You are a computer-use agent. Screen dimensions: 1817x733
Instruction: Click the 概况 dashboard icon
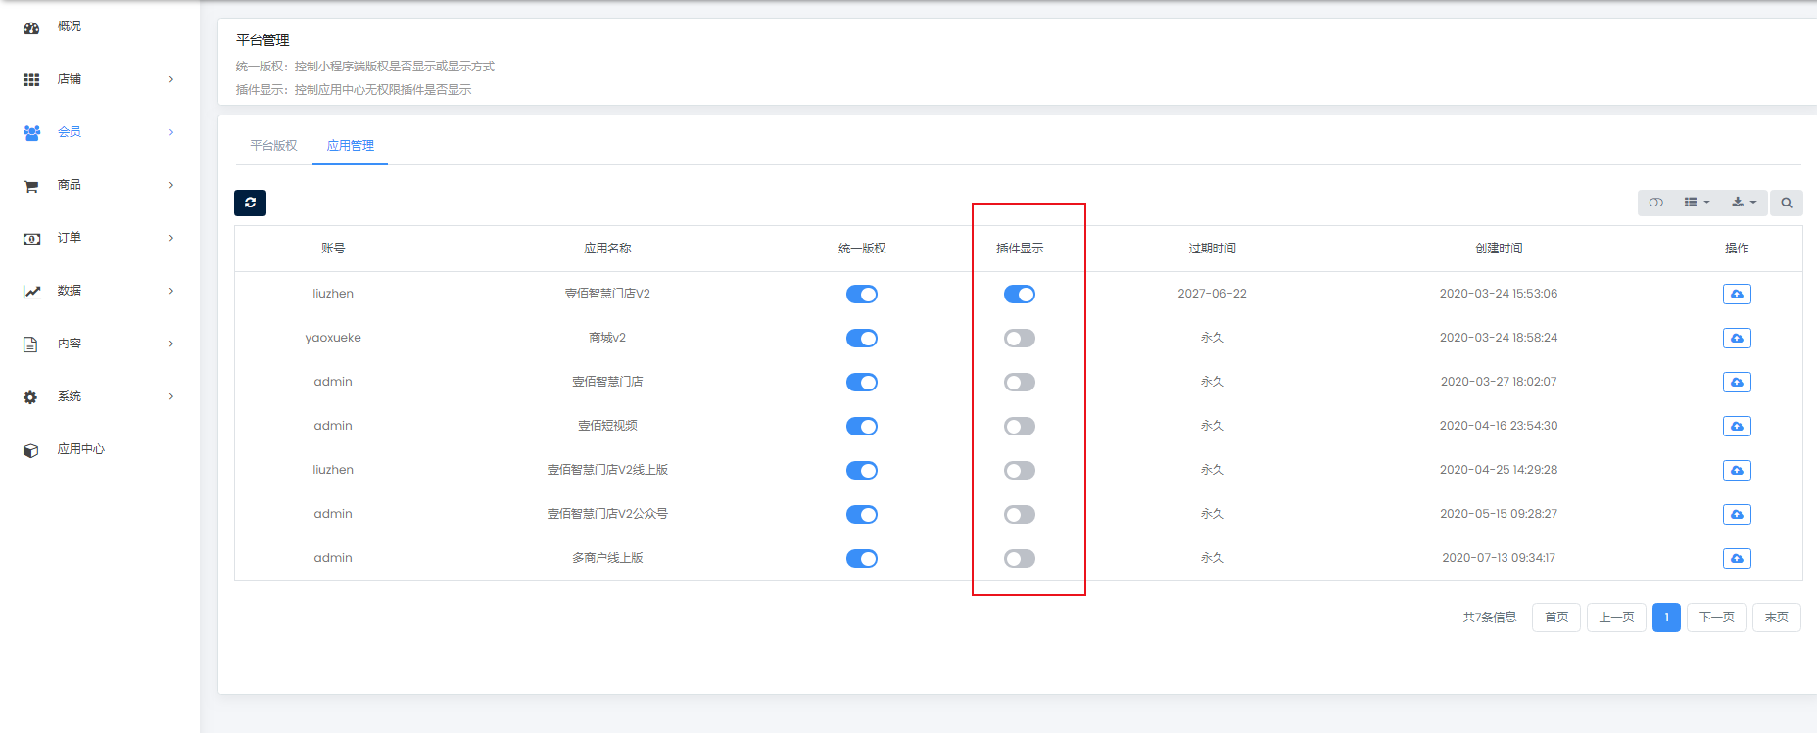pyautogui.click(x=31, y=27)
